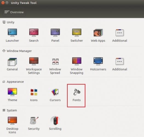This screenshot has height=137, width=144.
Task: Open Additional settings under Unity
Action: click(x=120, y=33)
